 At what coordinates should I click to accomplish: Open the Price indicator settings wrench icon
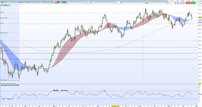pos(4,5)
